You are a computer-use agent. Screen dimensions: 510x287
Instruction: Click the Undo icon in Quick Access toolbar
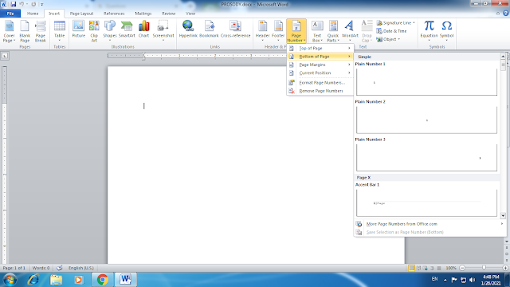tap(22, 4)
